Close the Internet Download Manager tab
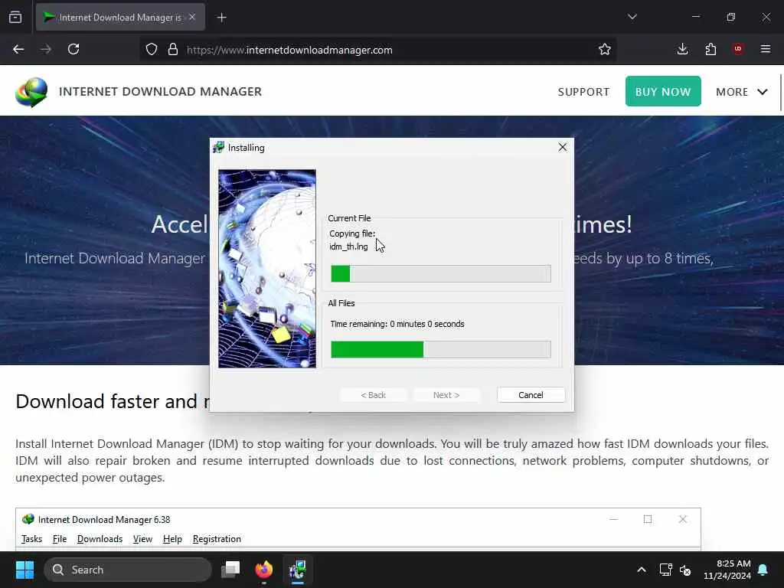 192,17
